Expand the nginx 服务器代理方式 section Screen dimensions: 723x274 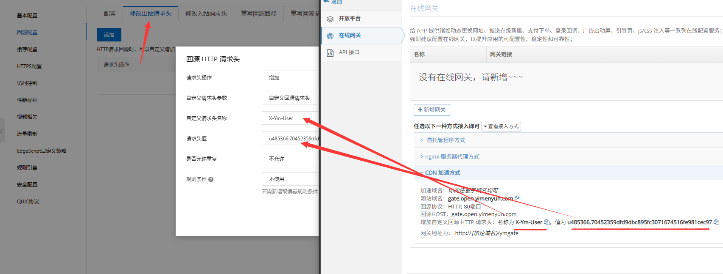point(451,157)
